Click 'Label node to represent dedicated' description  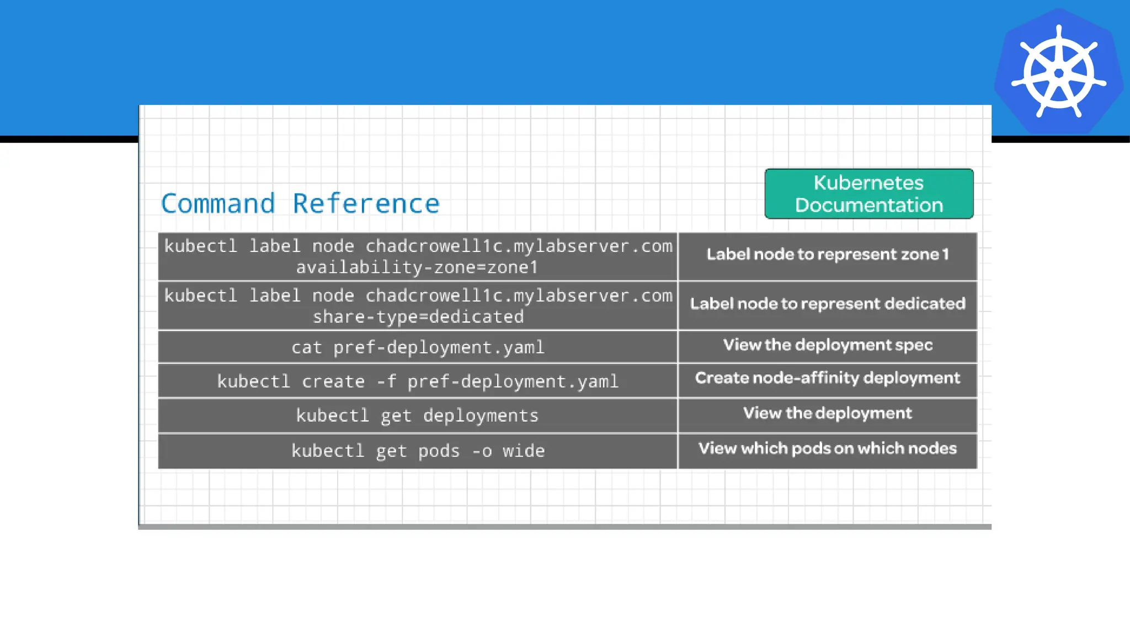point(827,304)
